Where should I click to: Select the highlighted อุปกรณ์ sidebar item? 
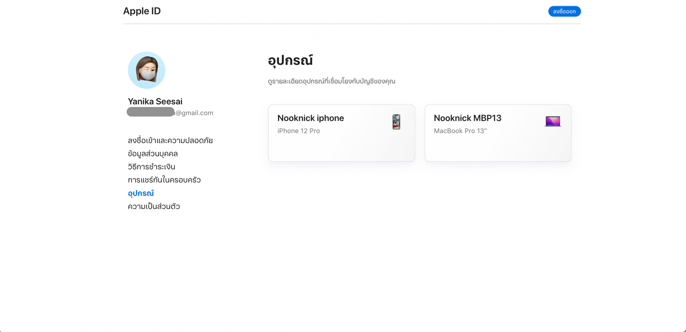(x=141, y=193)
